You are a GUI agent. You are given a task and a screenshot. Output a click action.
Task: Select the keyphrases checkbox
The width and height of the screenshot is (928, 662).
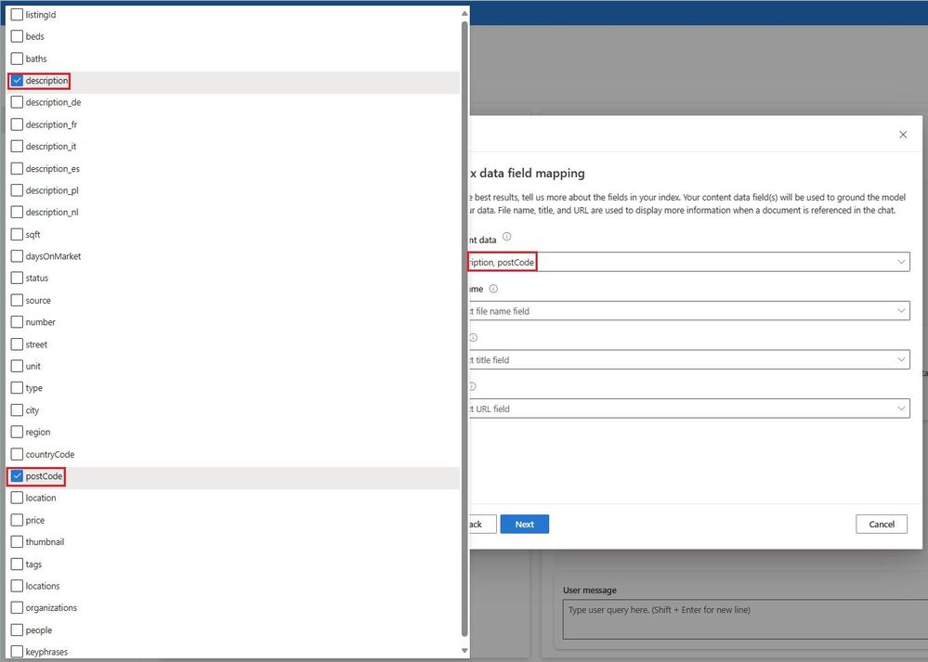(17, 652)
